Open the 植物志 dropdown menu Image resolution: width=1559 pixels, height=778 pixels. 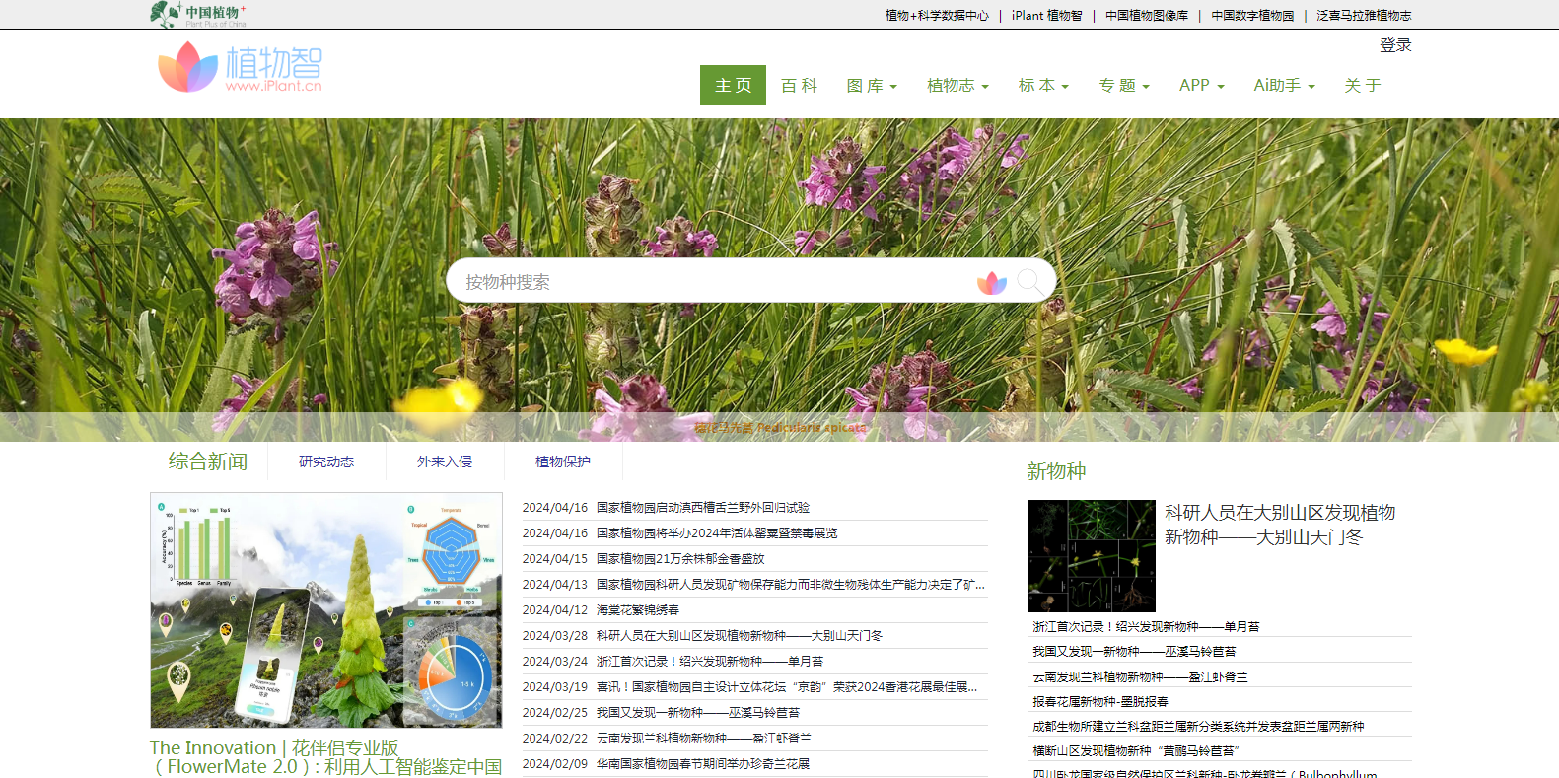(x=957, y=86)
